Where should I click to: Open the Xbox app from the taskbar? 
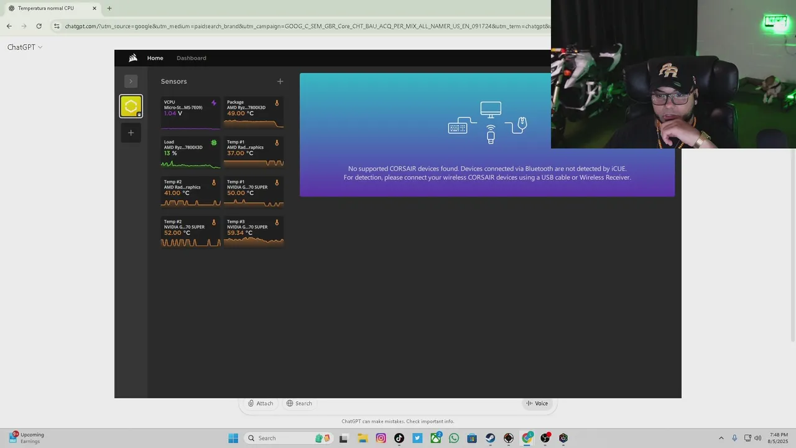436,438
